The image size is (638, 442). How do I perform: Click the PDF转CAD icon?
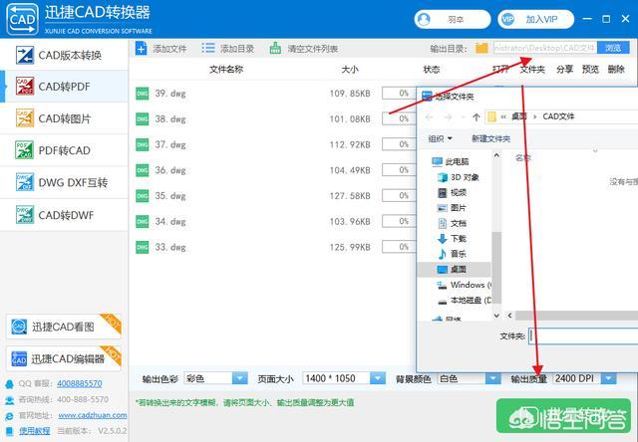[x=25, y=150]
